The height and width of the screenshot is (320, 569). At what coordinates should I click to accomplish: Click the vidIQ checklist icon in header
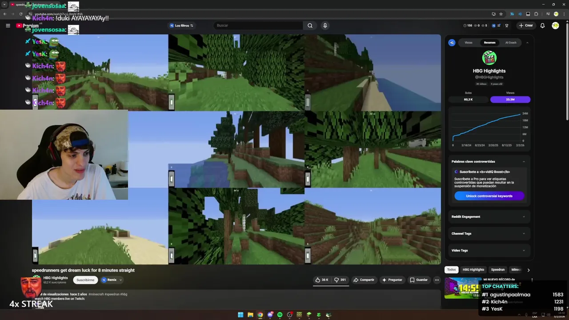tap(499, 26)
